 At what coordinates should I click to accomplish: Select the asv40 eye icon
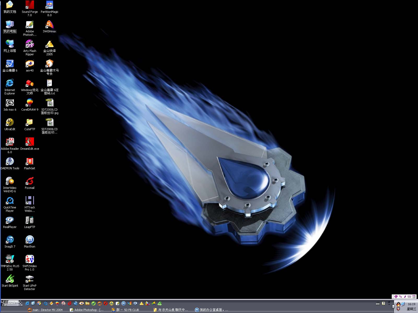click(x=30, y=66)
